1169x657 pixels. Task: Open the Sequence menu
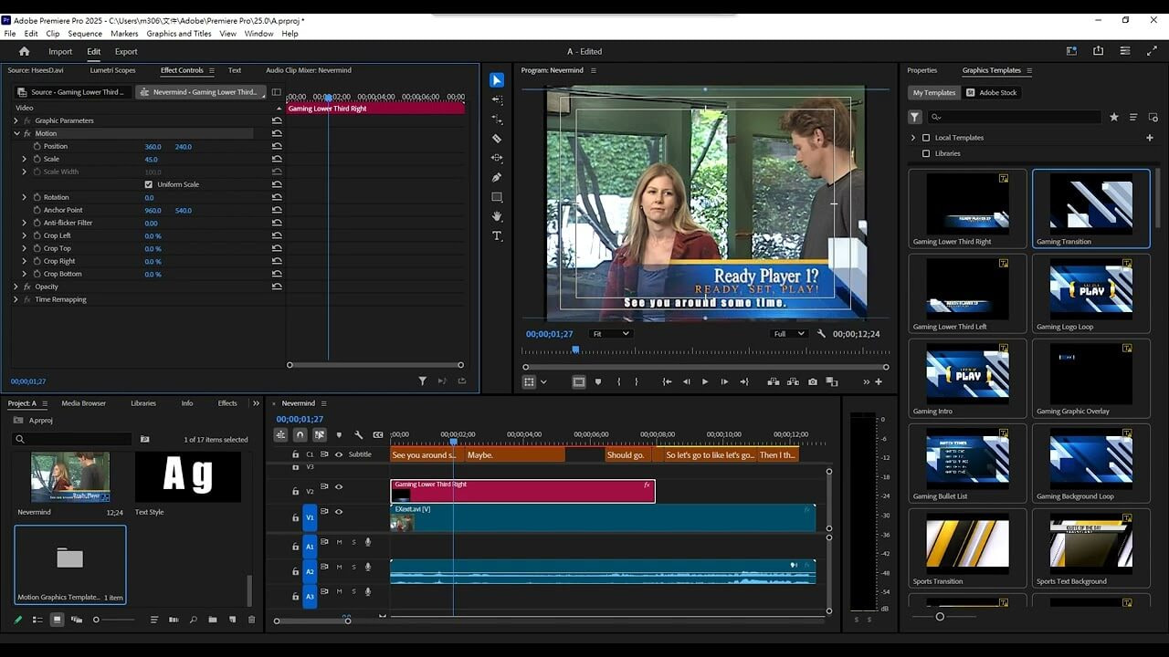point(85,34)
